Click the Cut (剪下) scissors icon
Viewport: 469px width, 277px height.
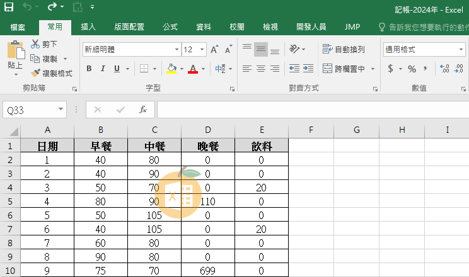36,44
